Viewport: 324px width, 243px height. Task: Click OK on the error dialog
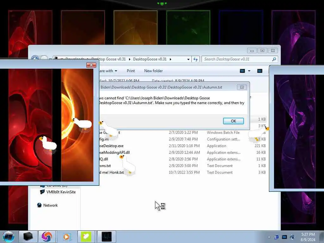click(233, 121)
